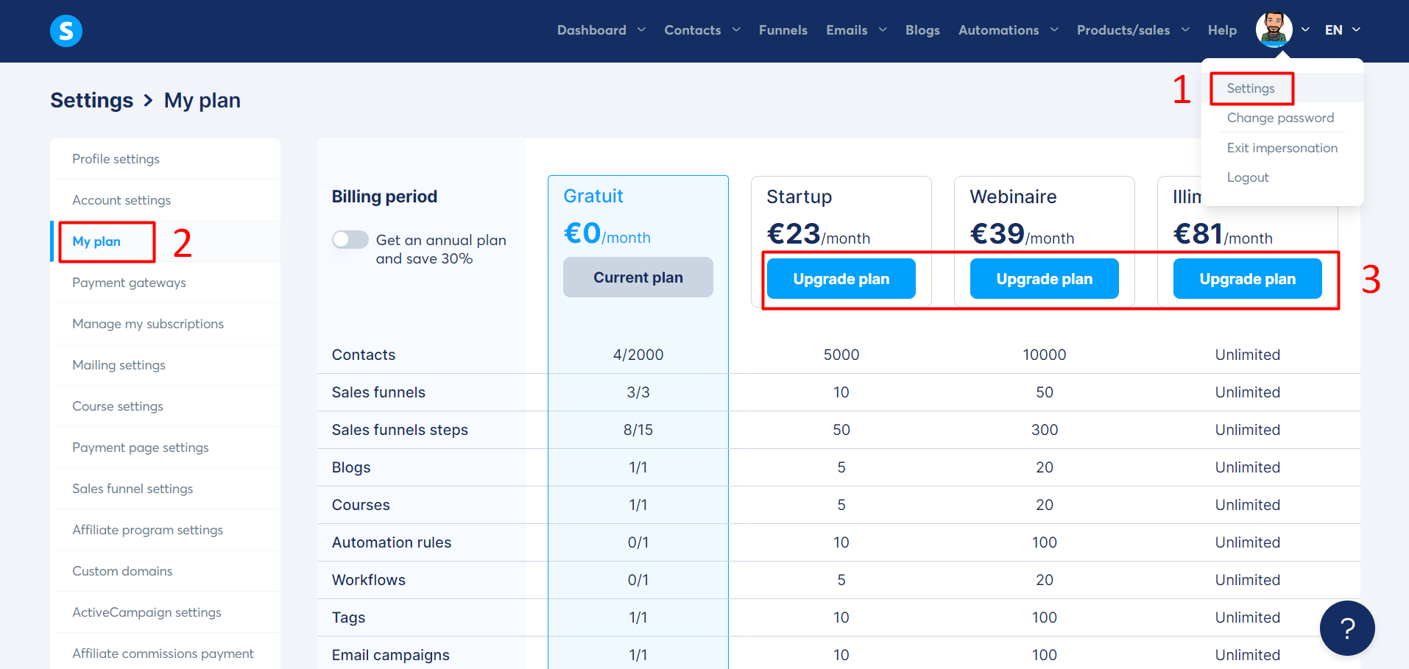Image resolution: width=1409 pixels, height=669 pixels.
Task: Click Exit impersonation in the dropdown
Action: 1282,147
